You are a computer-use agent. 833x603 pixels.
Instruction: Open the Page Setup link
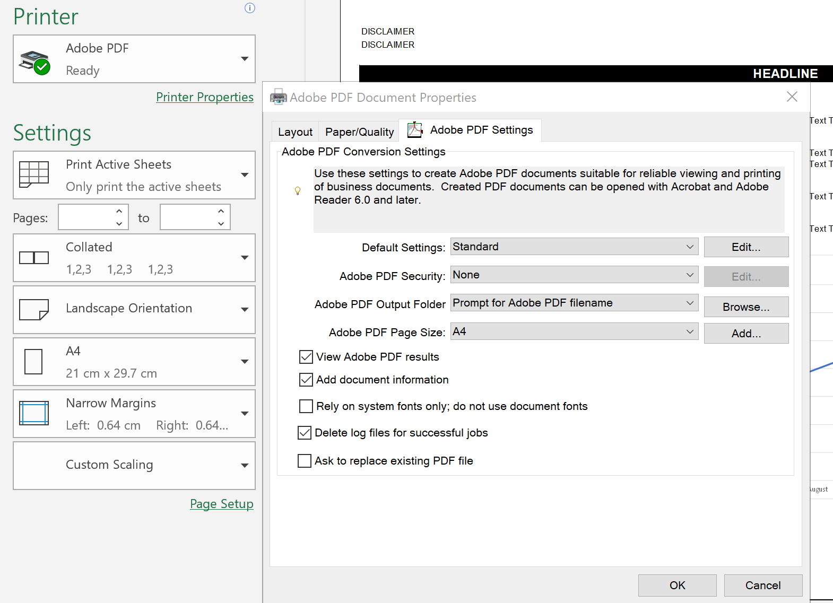point(222,504)
